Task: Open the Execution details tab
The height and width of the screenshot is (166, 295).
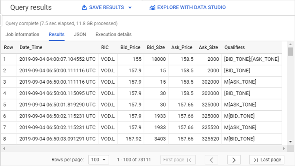Action: pyautogui.click(x=113, y=35)
